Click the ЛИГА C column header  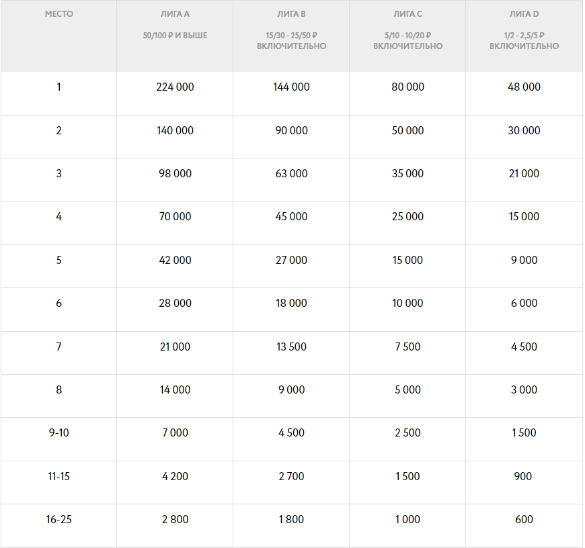407,14
